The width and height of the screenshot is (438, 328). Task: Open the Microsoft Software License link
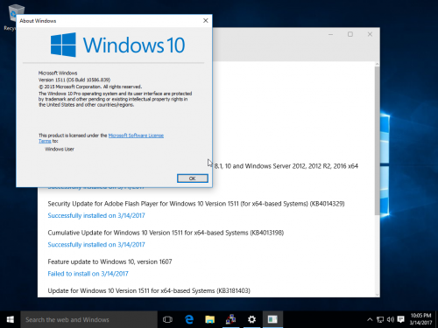[136, 136]
